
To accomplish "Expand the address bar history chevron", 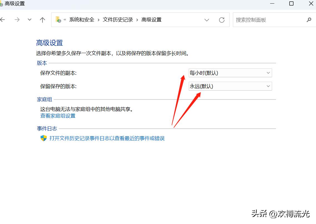I will coord(206,20).
